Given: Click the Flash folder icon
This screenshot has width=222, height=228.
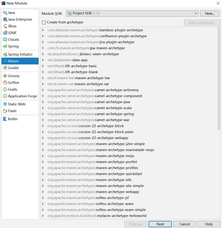Looking at the screenshot, I should click(x=5, y=111).
